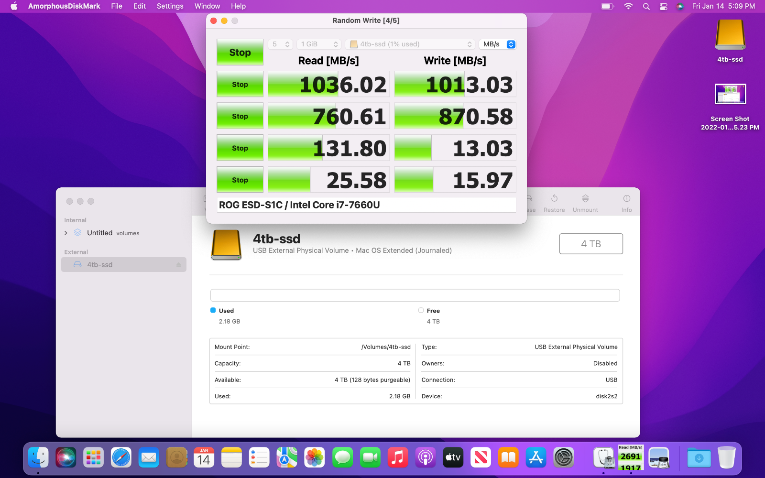Stop all benchmarks with the top Stop button
Viewport: 765px width, 478px height.
click(x=240, y=52)
